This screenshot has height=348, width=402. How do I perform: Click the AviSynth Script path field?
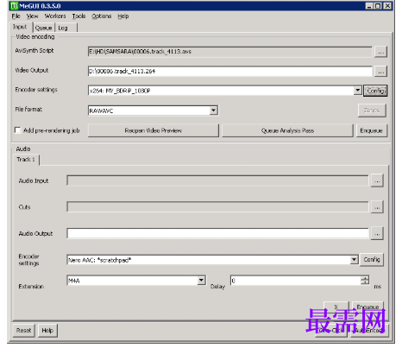[230, 52]
